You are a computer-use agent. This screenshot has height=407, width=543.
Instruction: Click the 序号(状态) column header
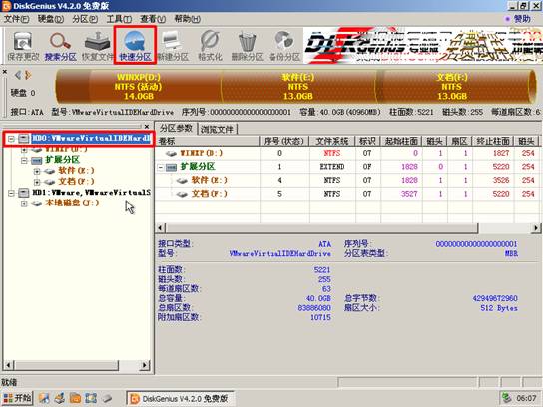(x=283, y=141)
